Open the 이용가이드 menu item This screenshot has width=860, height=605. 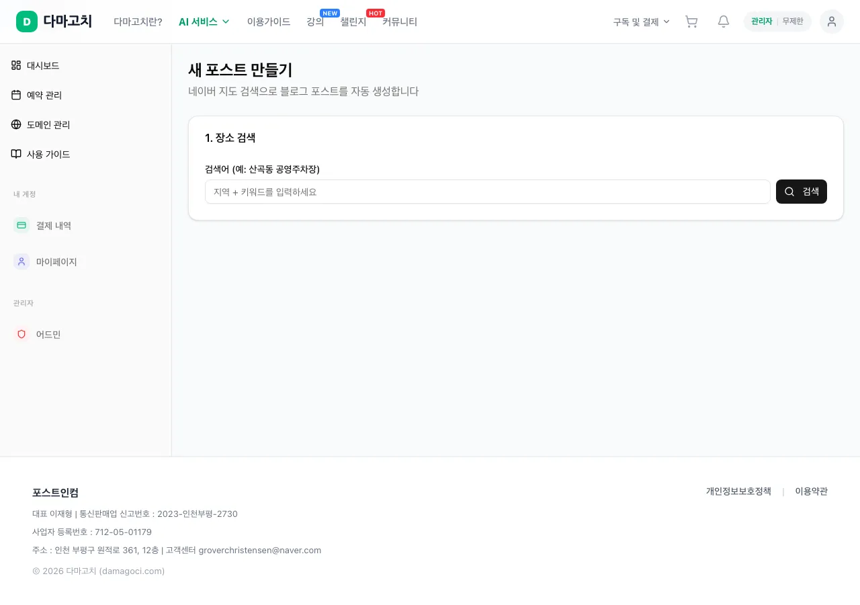click(269, 22)
